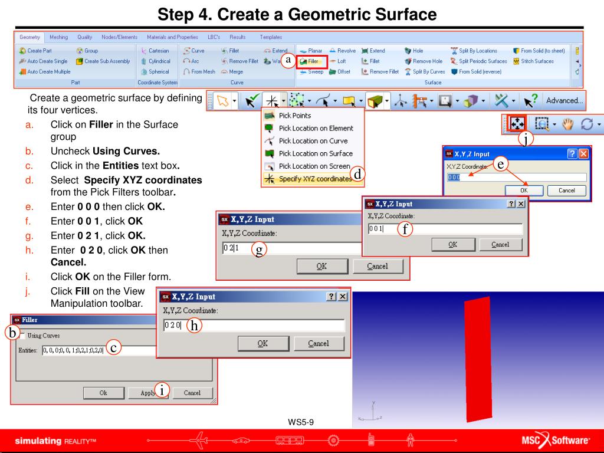Open the dropdown beside the green solid pick icon

click(x=387, y=101)
